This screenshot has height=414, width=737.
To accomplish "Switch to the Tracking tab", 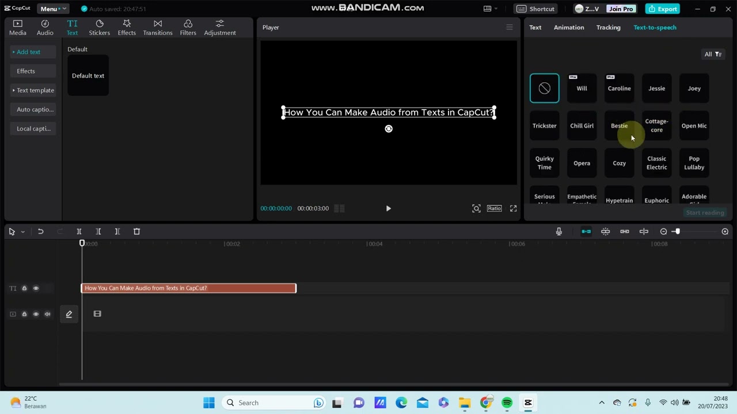I will (608, 27).
